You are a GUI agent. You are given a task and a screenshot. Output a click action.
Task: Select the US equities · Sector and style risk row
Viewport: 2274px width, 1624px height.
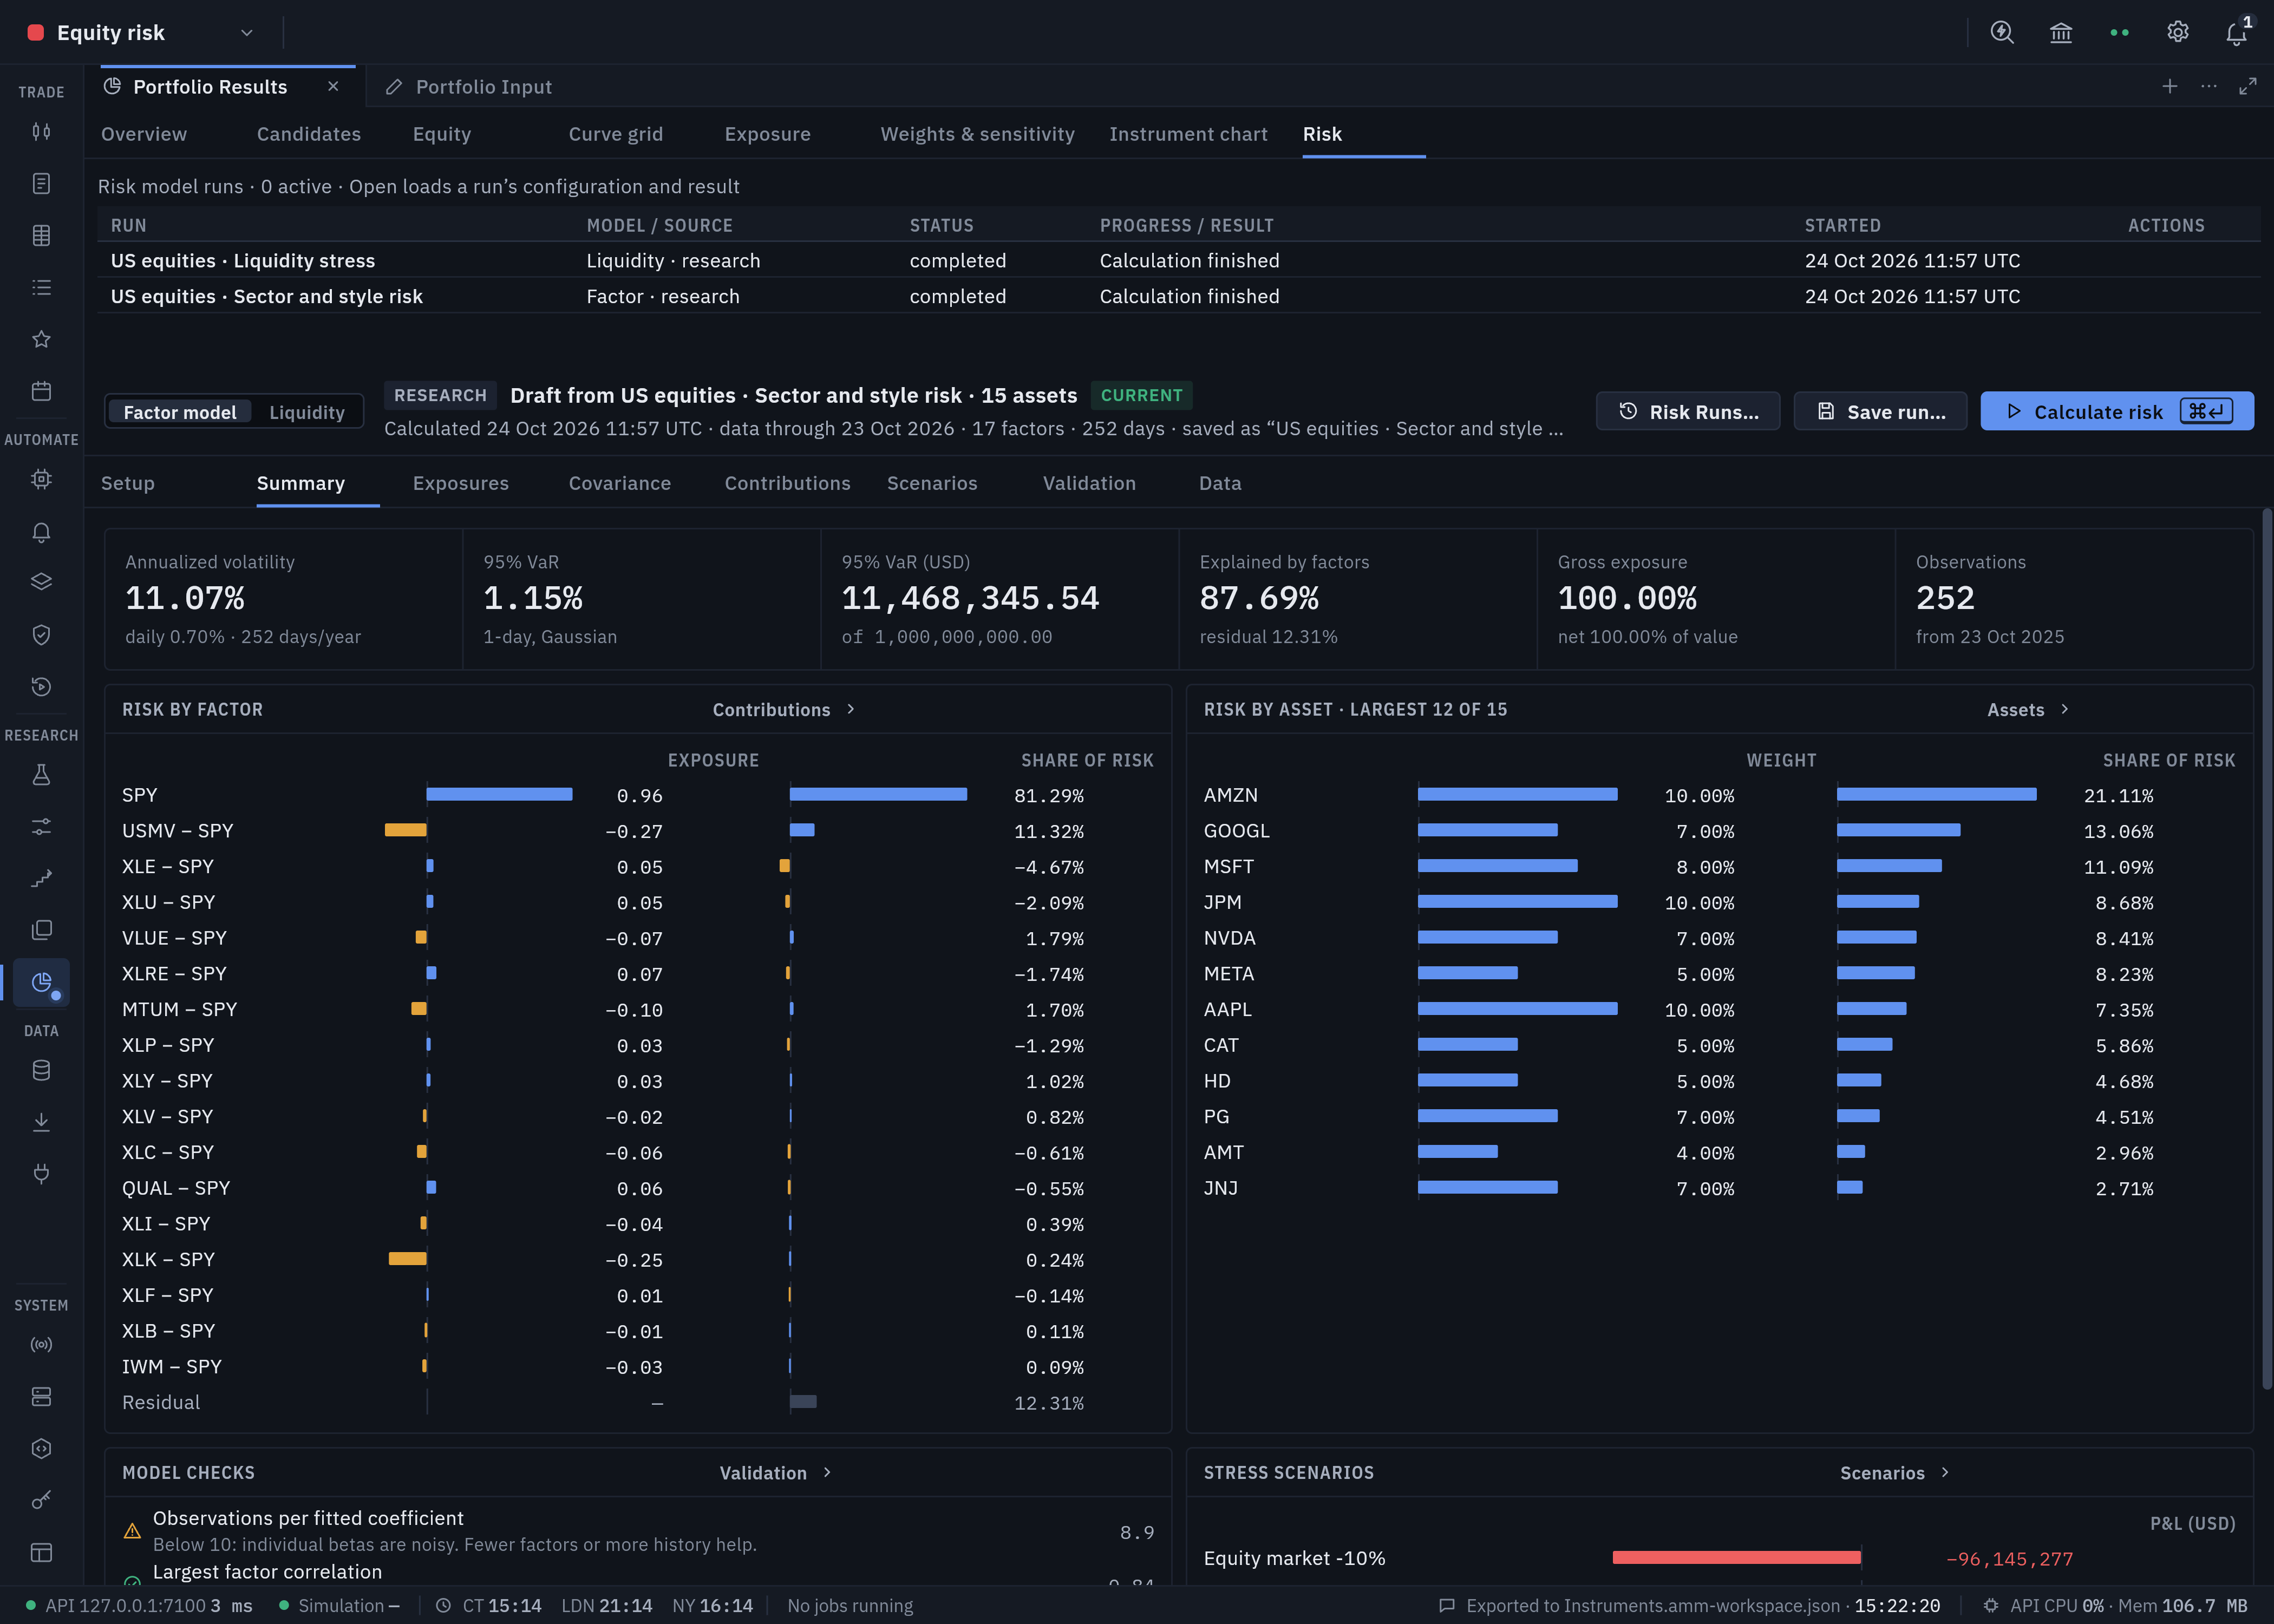click(x=1179, y=297)
